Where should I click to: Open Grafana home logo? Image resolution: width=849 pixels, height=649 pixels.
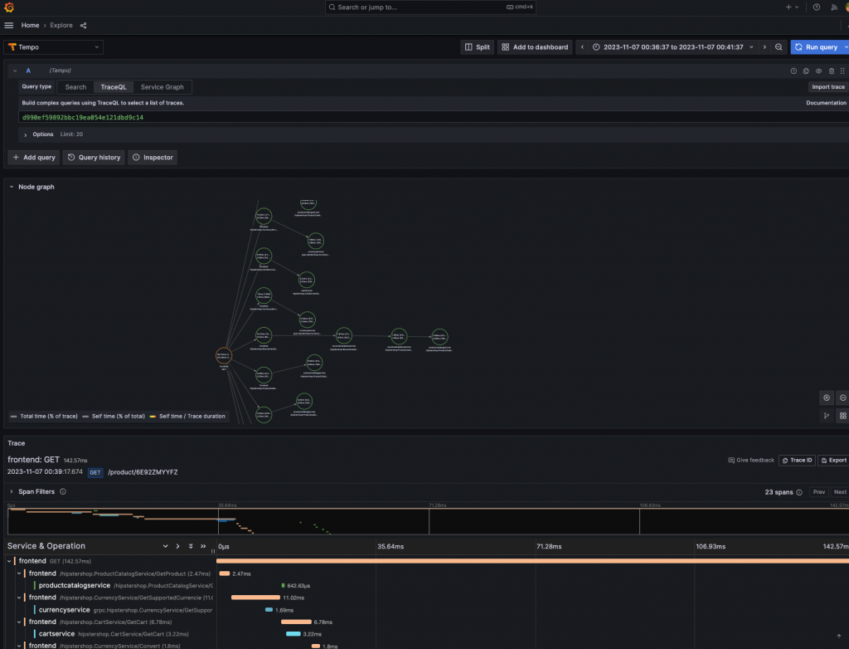[8, 7]
